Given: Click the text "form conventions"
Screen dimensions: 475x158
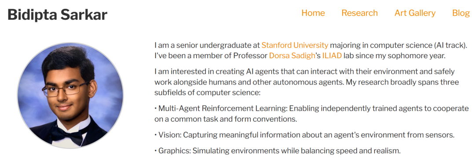Looking at the screenshot, I should click(265, 119).
